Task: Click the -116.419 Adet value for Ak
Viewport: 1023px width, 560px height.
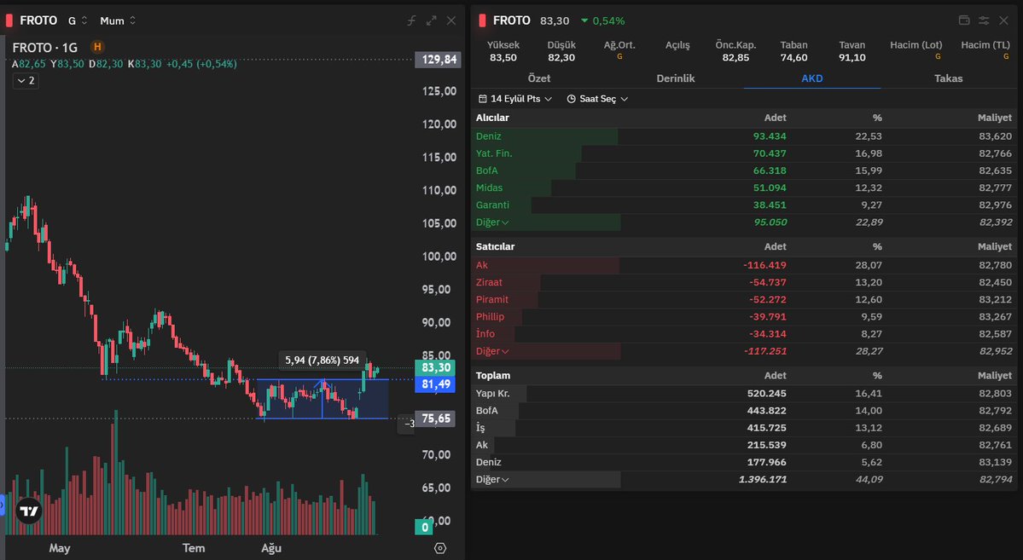Action: (764, 265)
